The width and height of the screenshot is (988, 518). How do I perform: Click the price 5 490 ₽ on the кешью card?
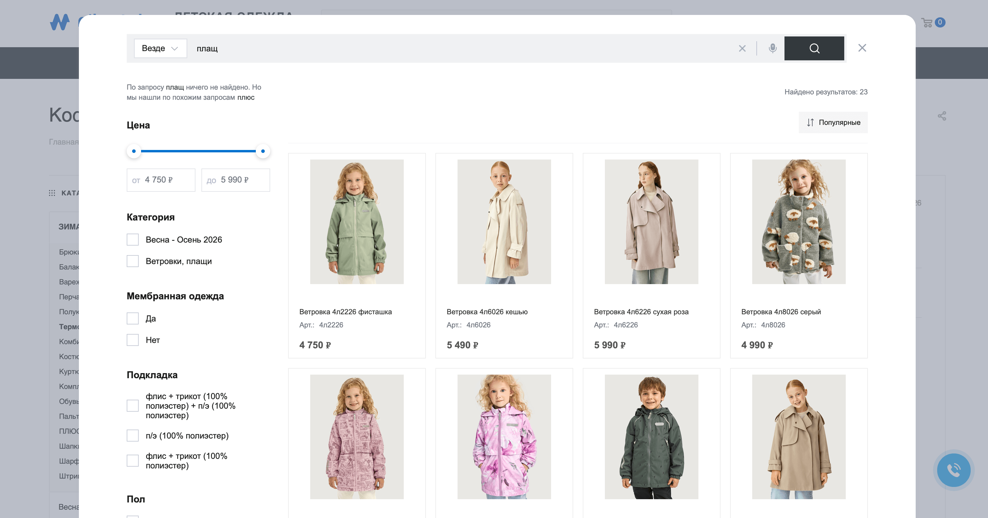point(462,345)
